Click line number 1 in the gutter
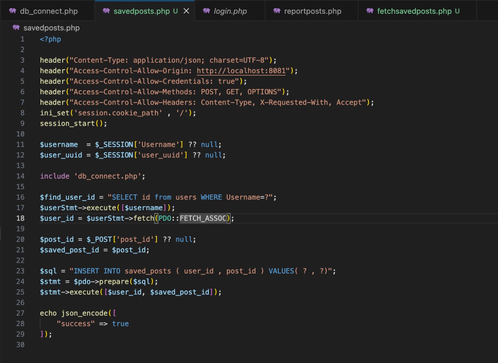 click(x=22, y=39)
